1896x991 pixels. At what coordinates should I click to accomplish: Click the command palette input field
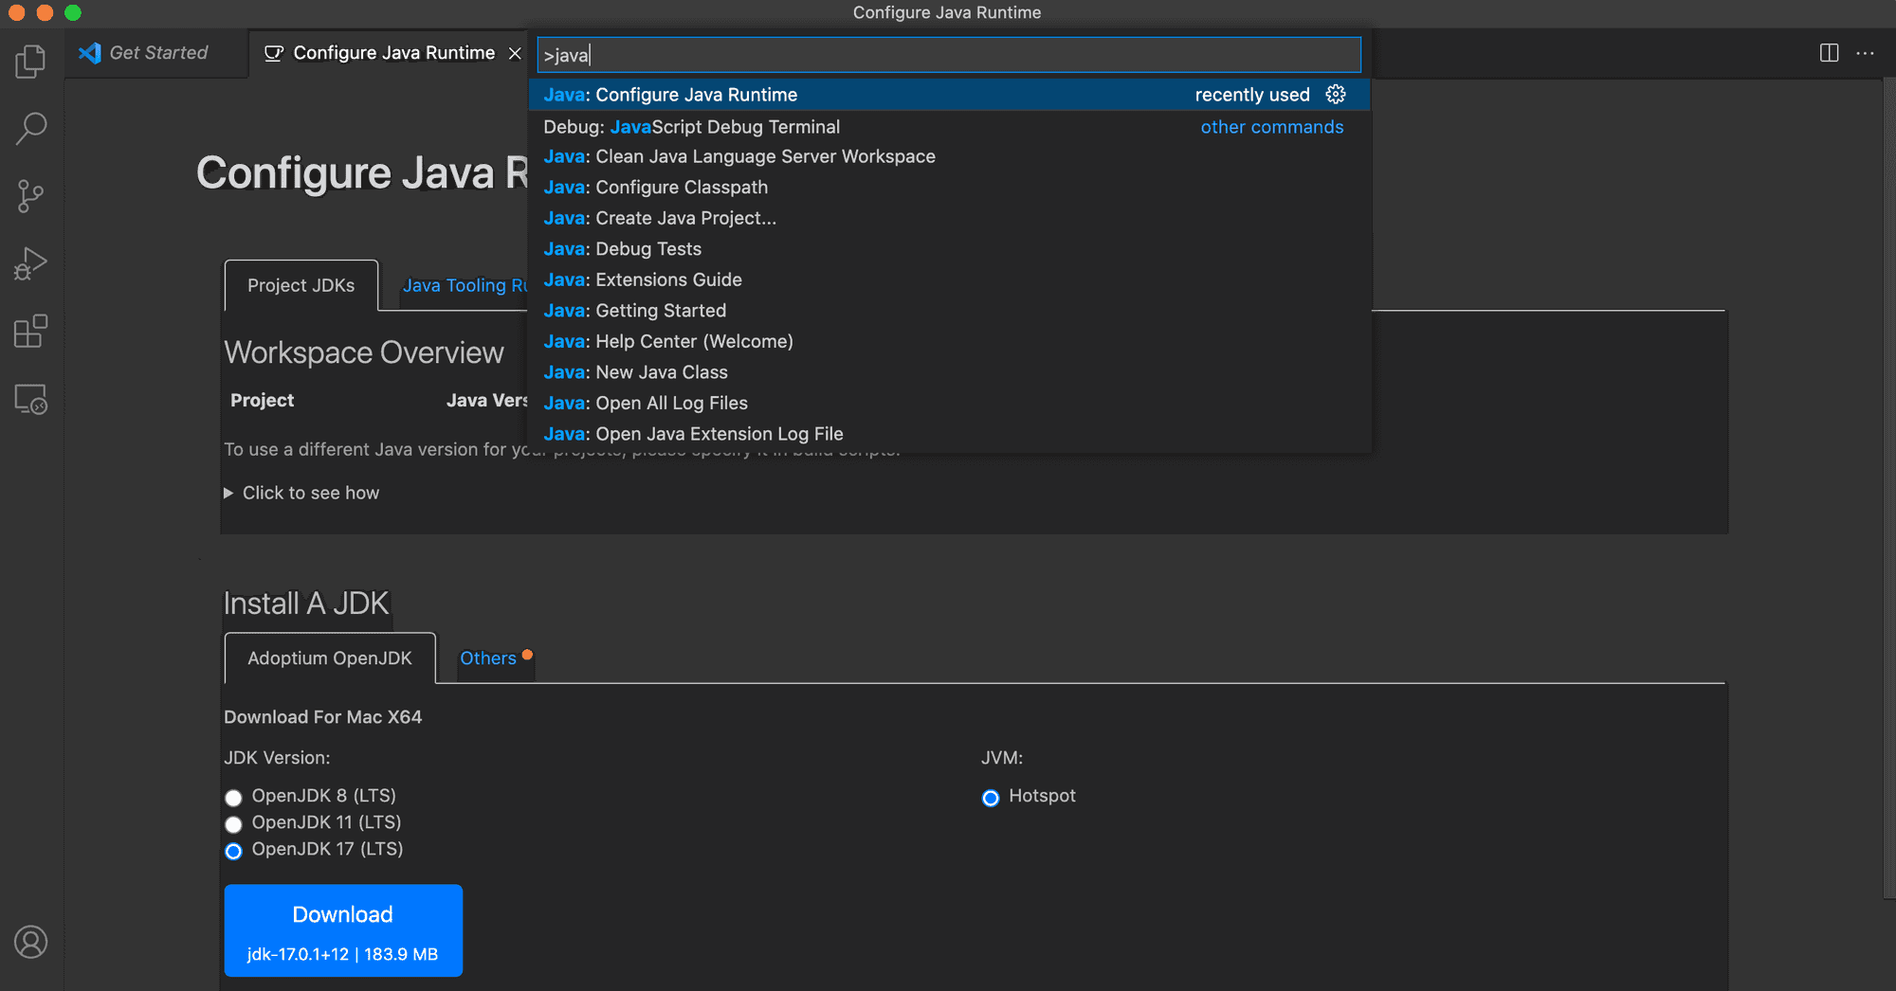coord(946,55)
